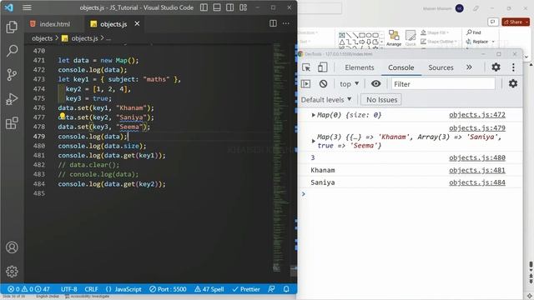Open the Arrange menu in PowerPoint
534x300 pixels.
[x=394, y=38]
